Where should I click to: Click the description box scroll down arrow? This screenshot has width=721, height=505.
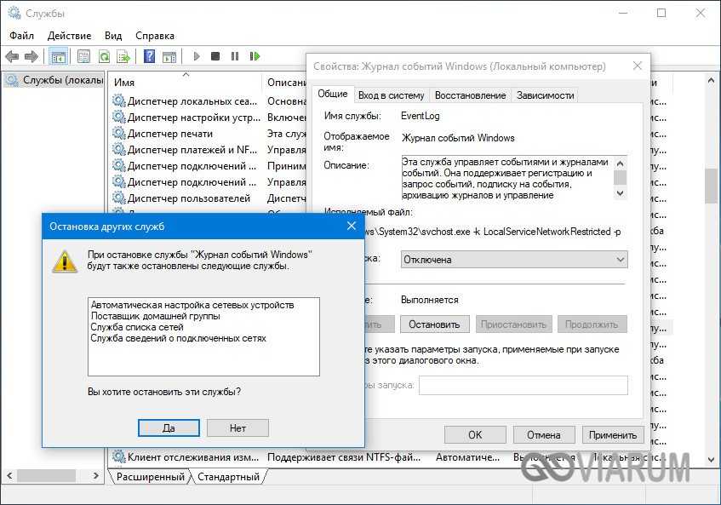pyautogui.click(x=621, y=193)
